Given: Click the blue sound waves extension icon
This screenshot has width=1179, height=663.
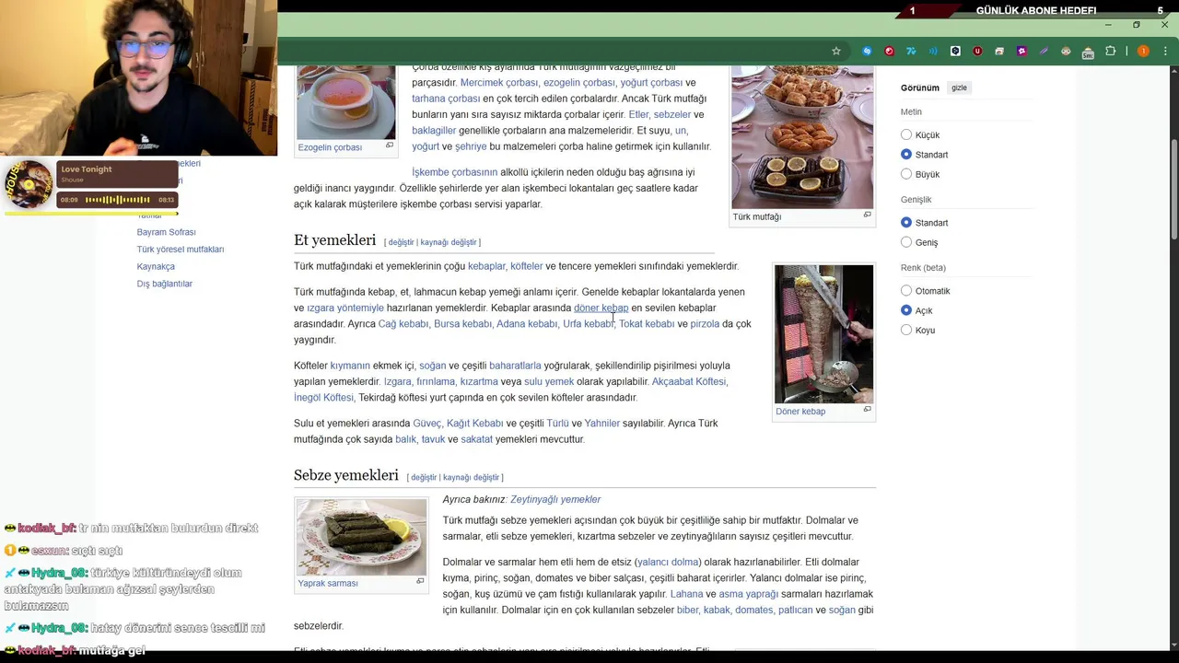Looking at the screenshot, I should (x=933, y=52).
